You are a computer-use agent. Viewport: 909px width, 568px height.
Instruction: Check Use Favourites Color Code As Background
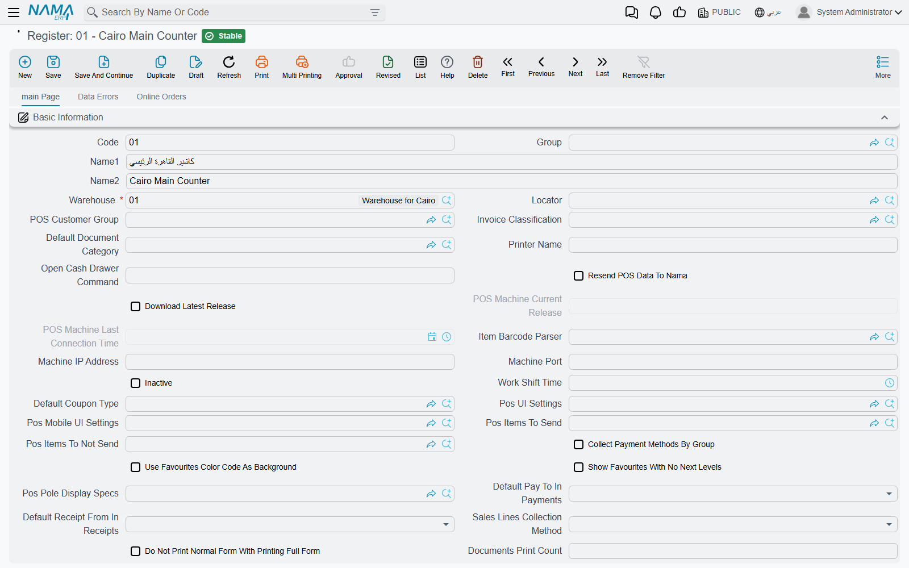click(x=135, y=467)
